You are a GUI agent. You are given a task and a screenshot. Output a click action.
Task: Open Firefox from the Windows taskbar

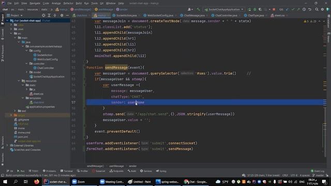[37, 181]
